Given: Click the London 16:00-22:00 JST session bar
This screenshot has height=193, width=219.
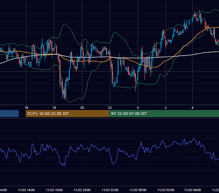Looking at the screenshot, I should click(x=67, y=114).
